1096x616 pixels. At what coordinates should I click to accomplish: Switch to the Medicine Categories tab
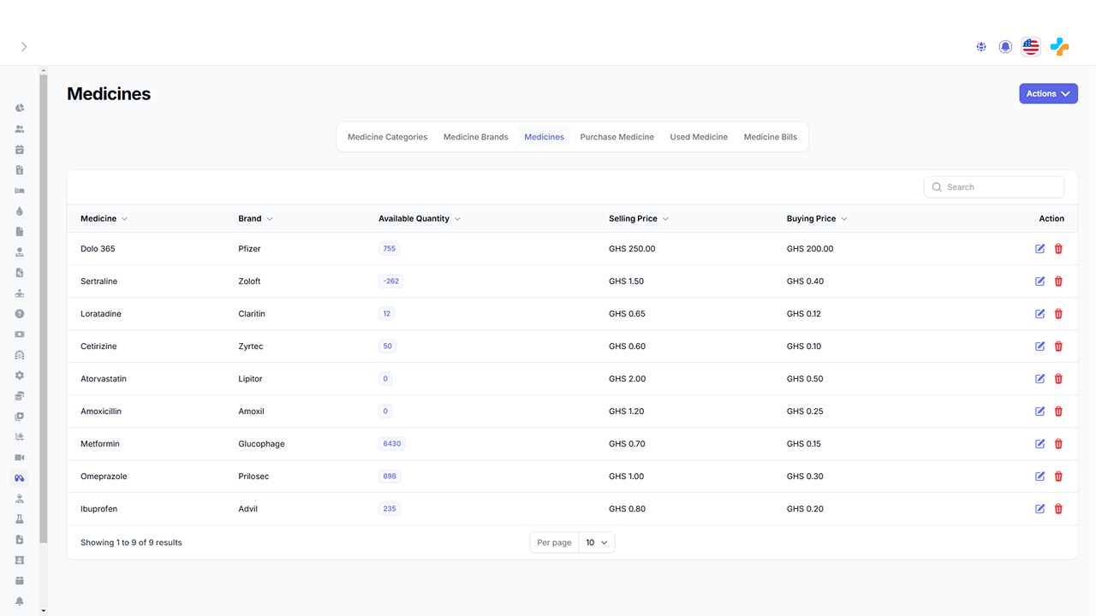[x=387, y=137]
